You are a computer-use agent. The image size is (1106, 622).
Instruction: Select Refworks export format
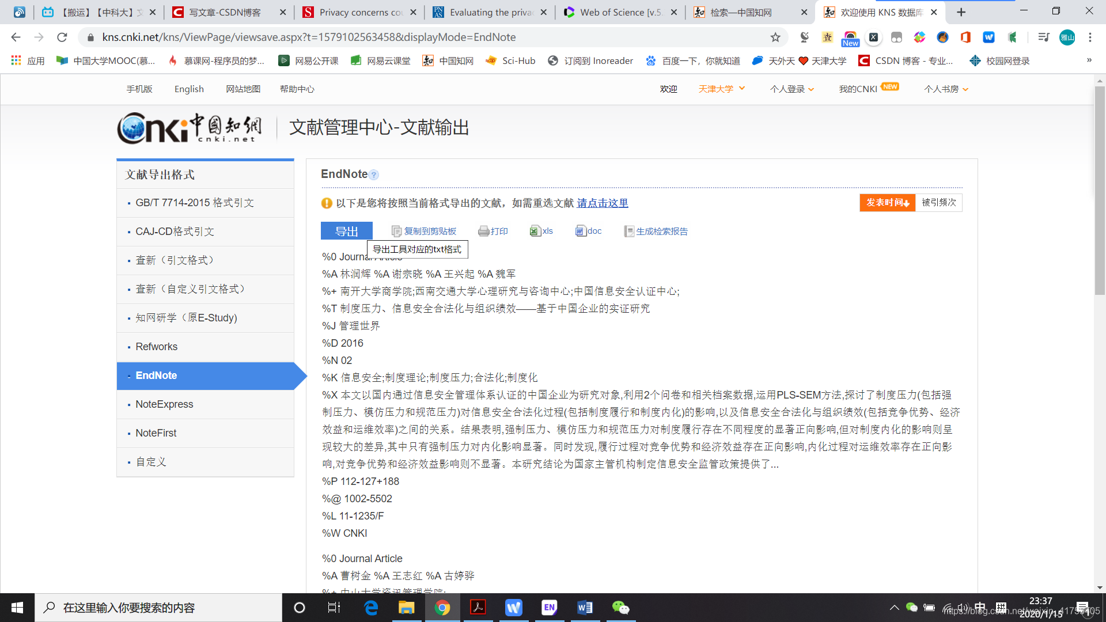[156, 347]
